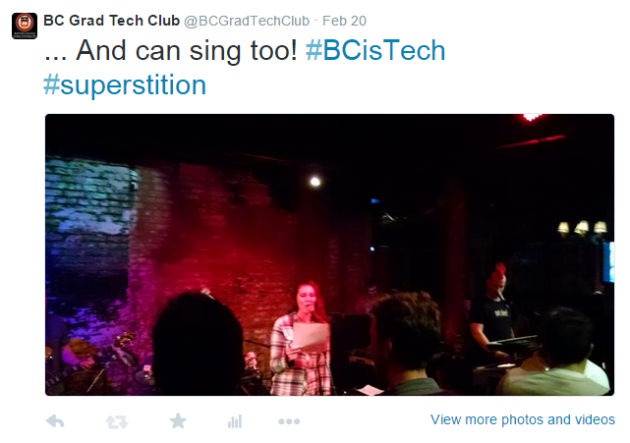Screen dimensions: 630x443
Task: Open the More options ellipsis menu
Action: (289, 421)
